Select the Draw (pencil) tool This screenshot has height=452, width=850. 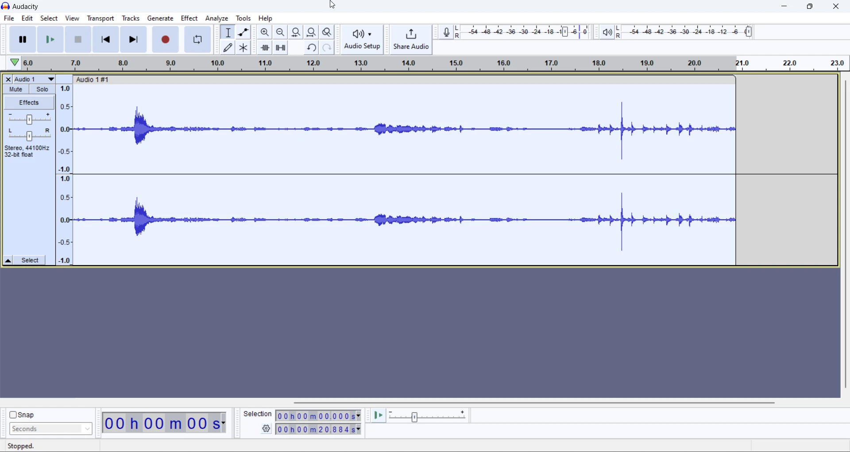point(228,48)
